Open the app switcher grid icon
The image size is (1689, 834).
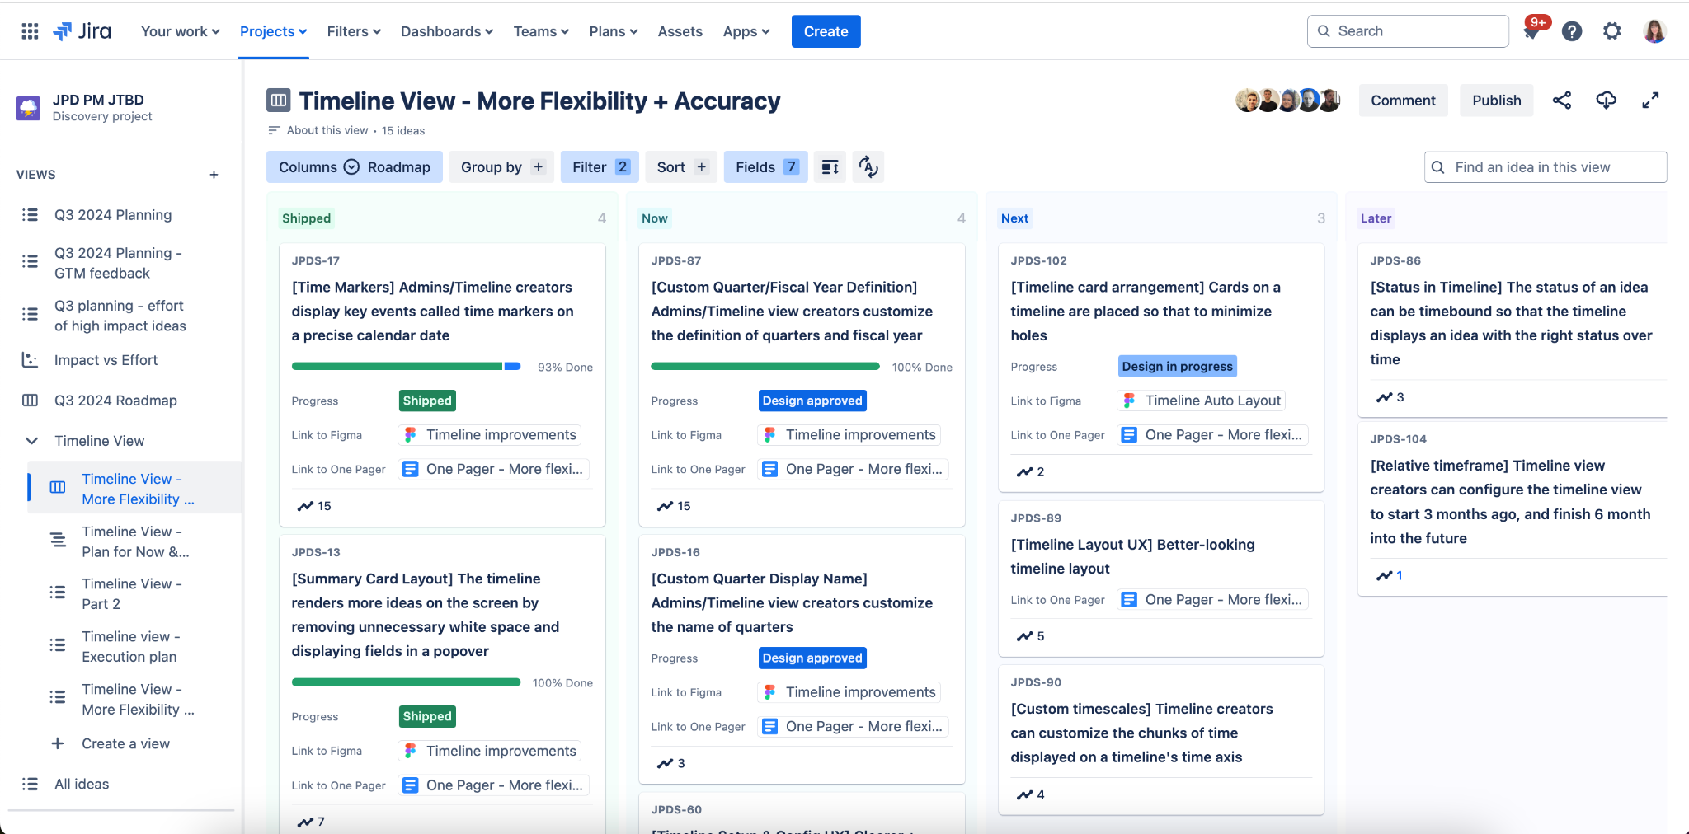30,31
